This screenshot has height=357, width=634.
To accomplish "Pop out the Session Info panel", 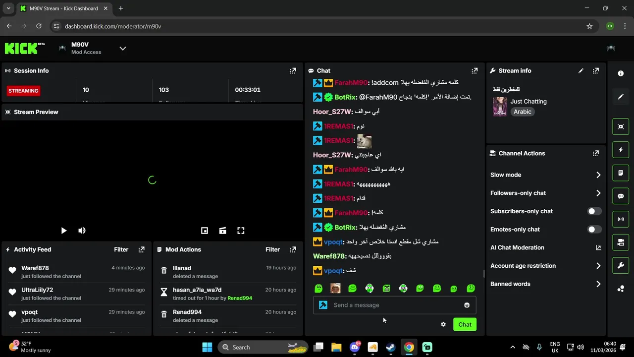I will tap(293, 71).
